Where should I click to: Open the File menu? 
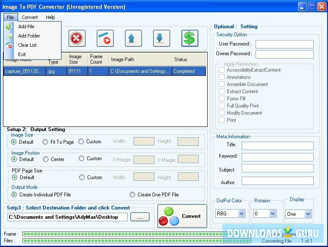(x=10, y=17)
